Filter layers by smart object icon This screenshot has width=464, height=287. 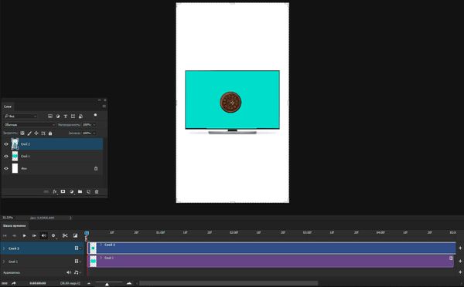(80, 116)
